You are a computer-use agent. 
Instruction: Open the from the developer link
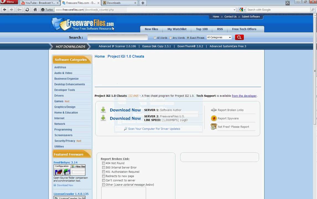(244, 96)
